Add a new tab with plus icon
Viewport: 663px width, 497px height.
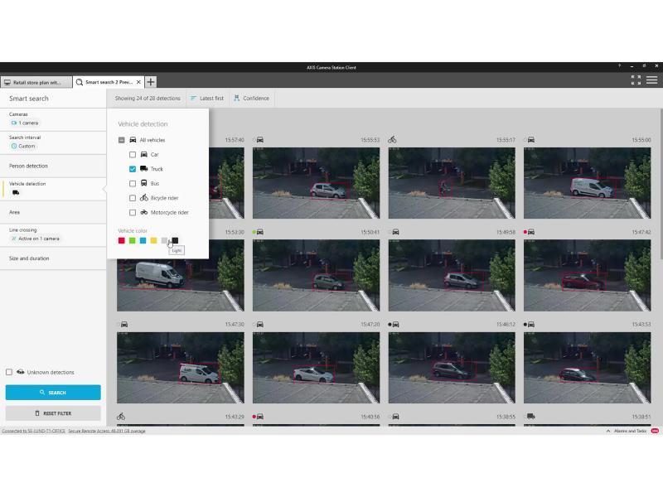tap(150, 82)
